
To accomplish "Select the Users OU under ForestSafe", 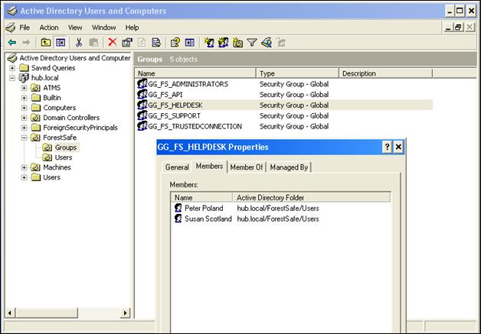I will click(x=64, y=157).
